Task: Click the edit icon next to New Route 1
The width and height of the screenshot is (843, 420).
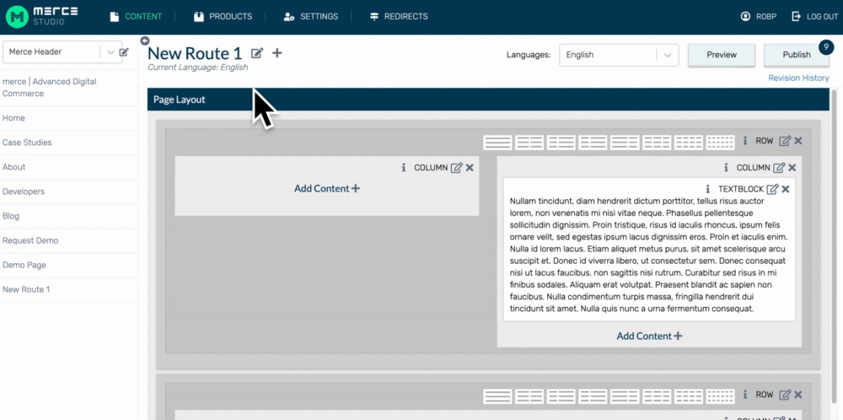Action: pos(257,54)
